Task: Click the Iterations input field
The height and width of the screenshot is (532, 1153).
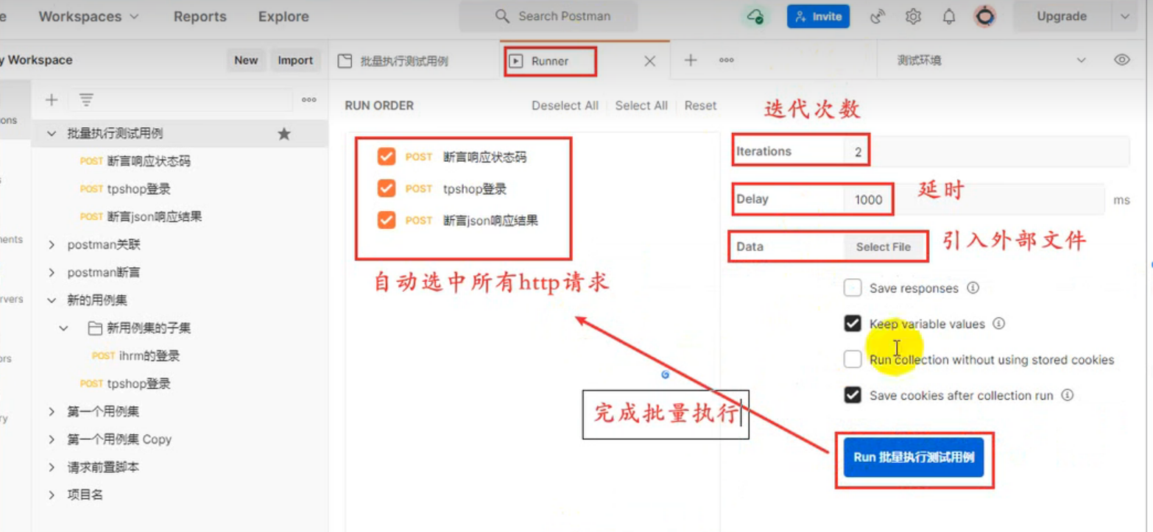Action: pos(987,152)
